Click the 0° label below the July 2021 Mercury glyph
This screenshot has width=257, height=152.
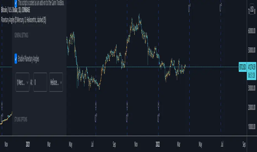96,118
